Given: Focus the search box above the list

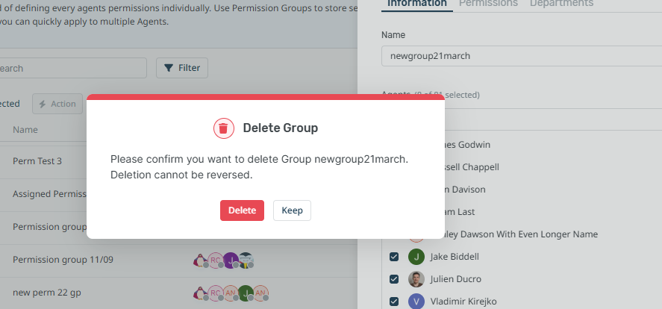Looking at the screenshot, I should point(71,68).
